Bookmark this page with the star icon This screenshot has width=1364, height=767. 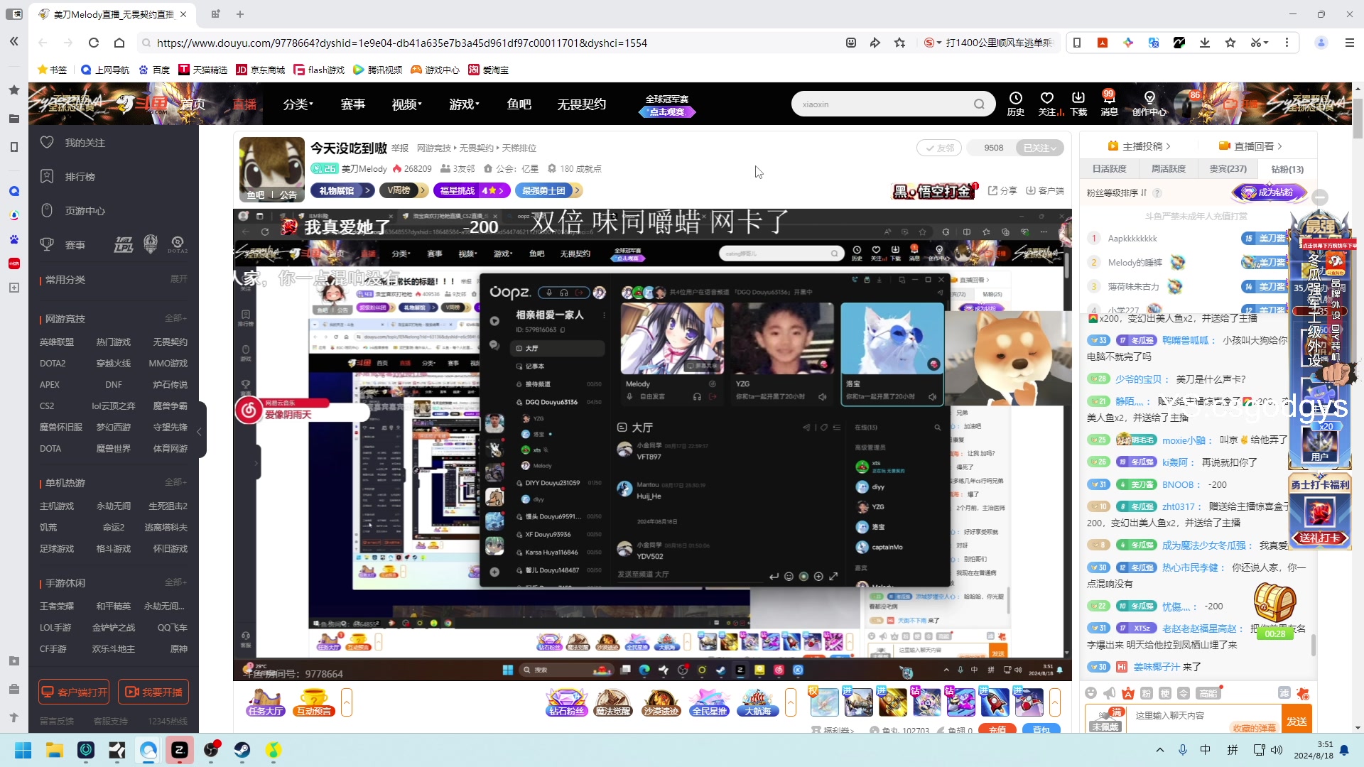coord(900,43)
